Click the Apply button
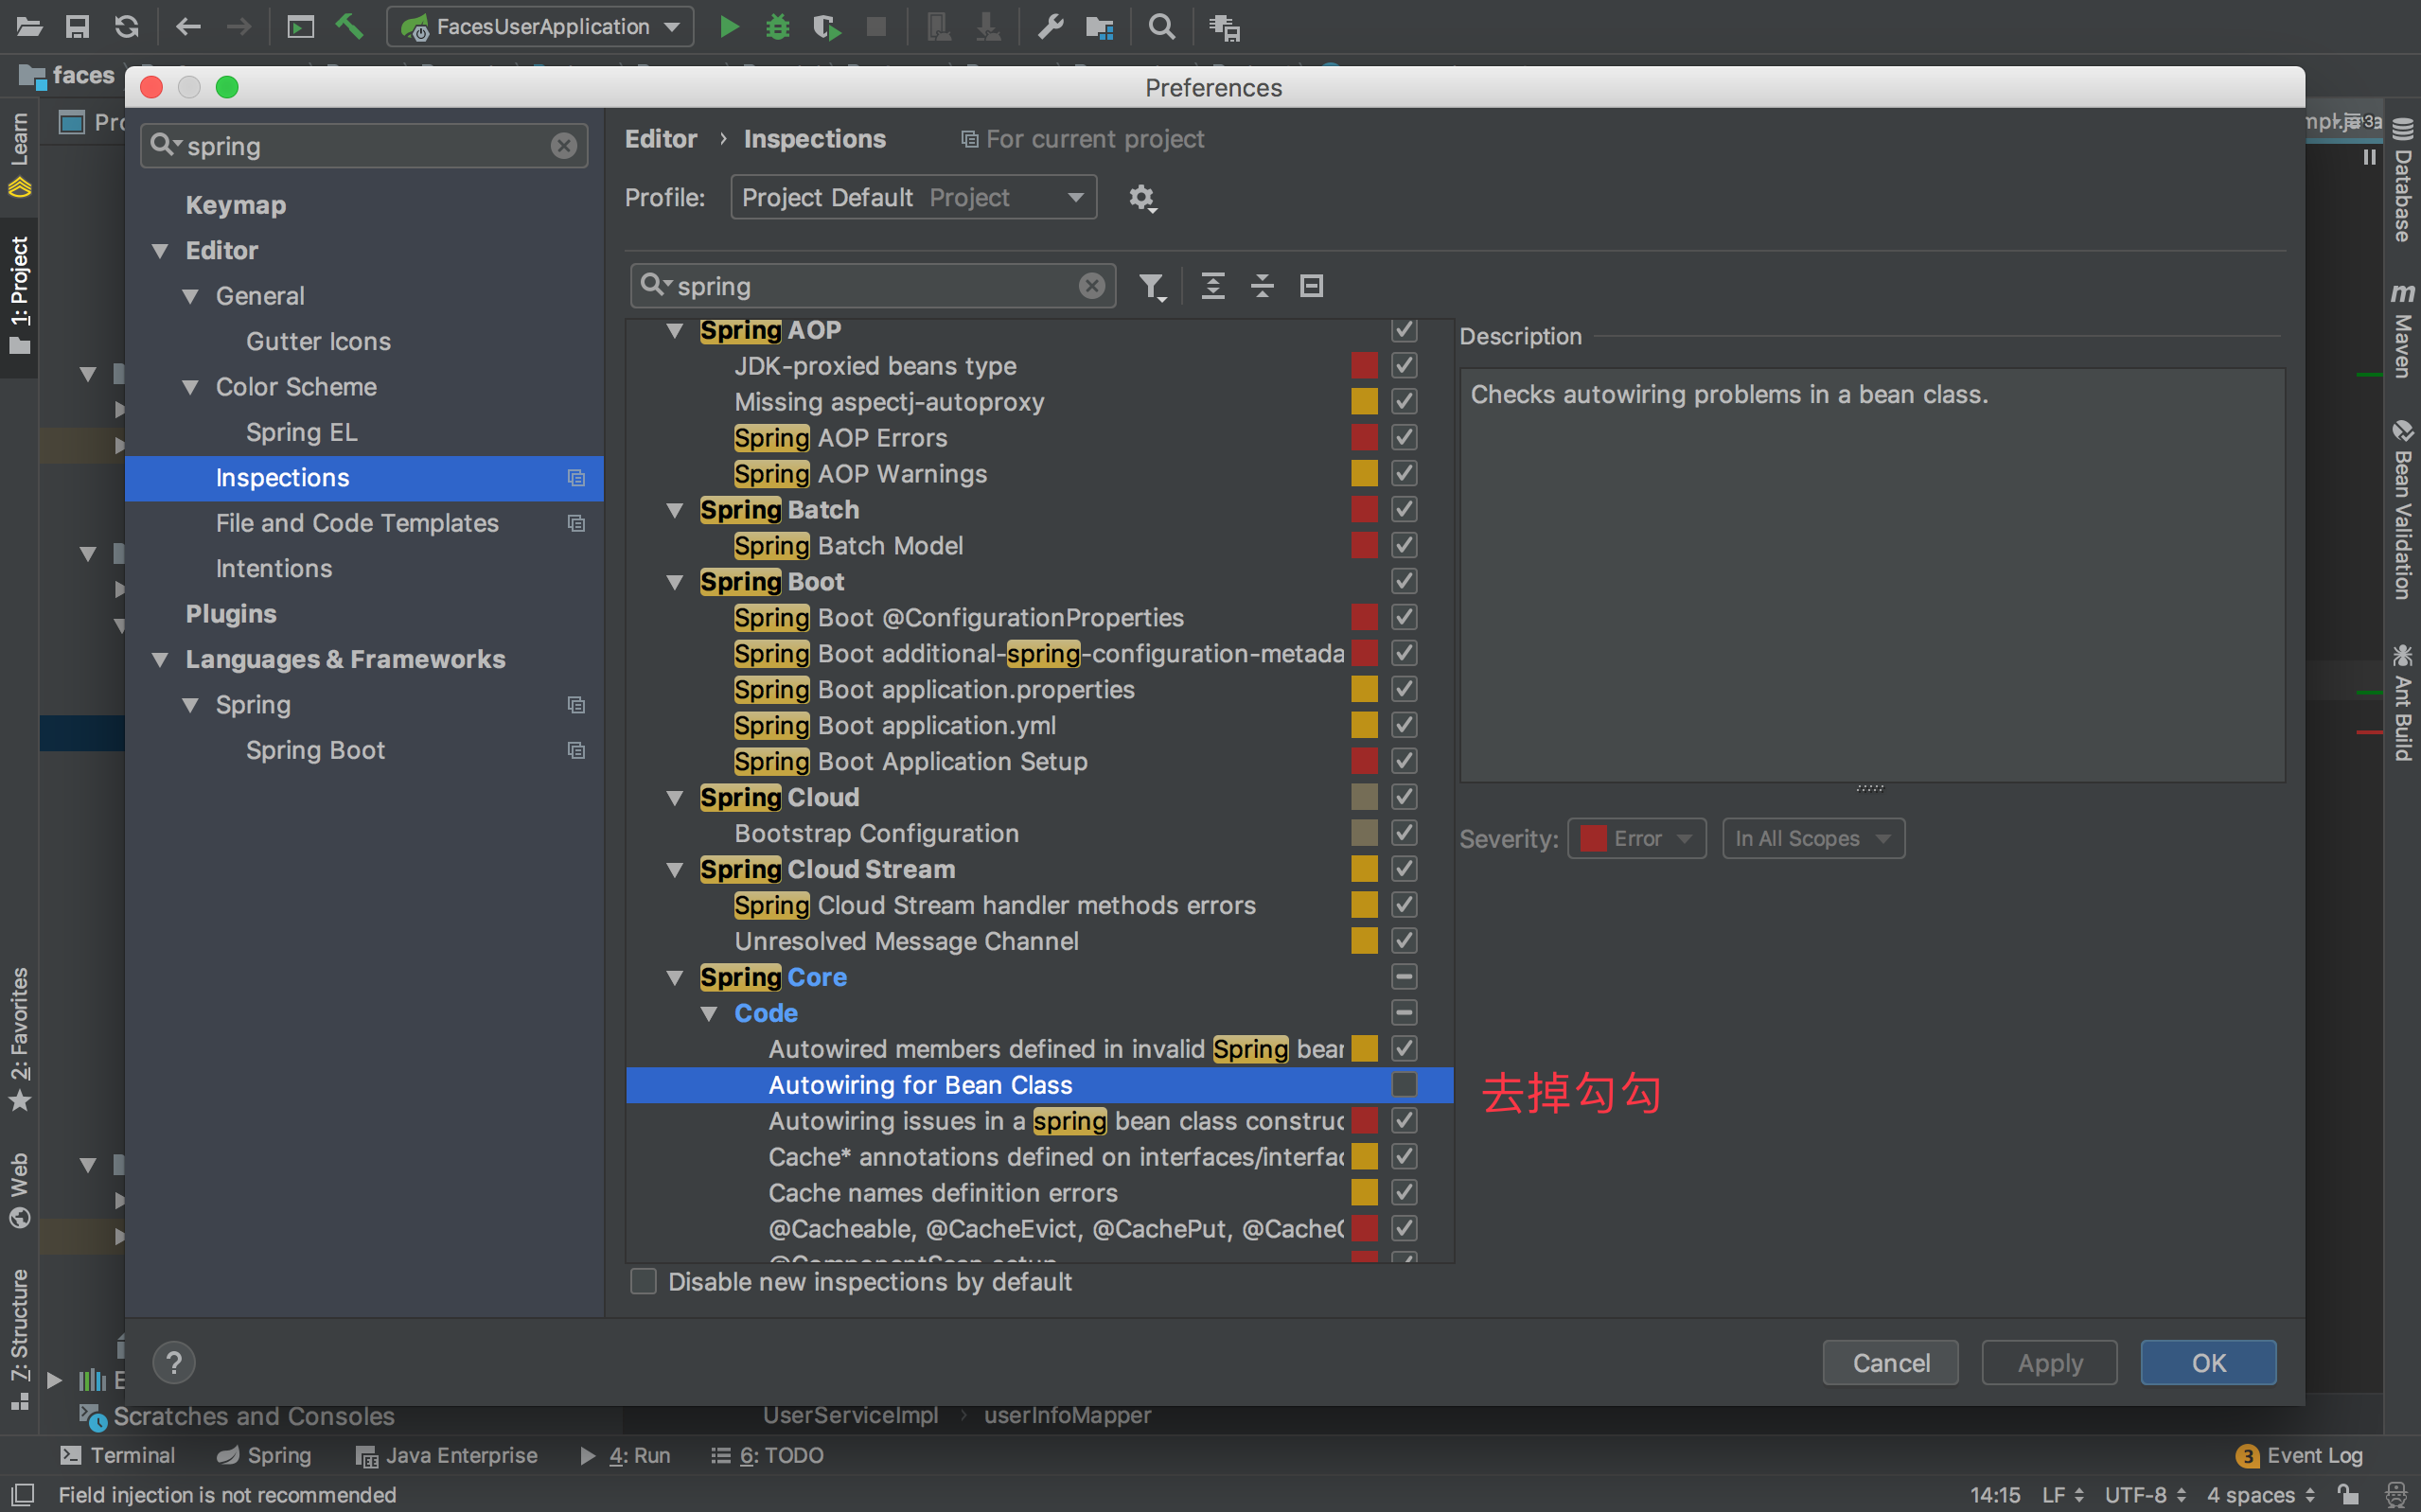The image size is (2421, 1512). pos(2047,1362)
